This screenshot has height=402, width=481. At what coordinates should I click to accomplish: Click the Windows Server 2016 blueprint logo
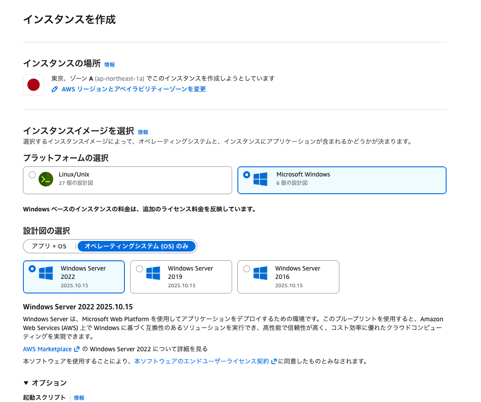click(x=259, y=274)
